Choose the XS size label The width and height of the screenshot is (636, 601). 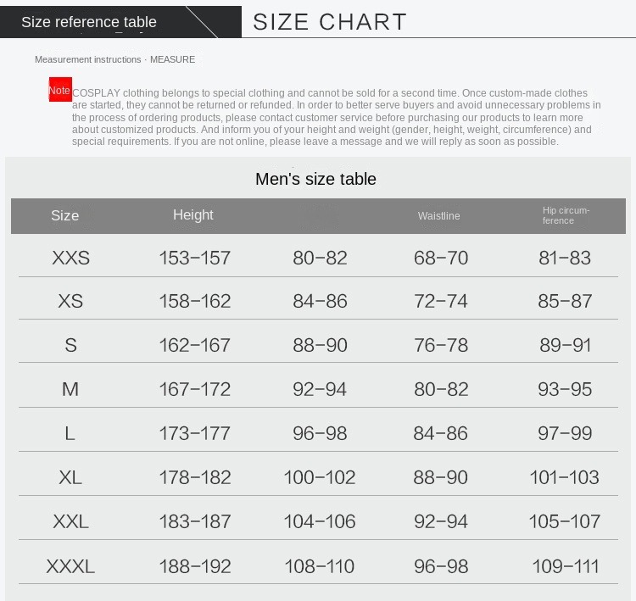point(70,301)
